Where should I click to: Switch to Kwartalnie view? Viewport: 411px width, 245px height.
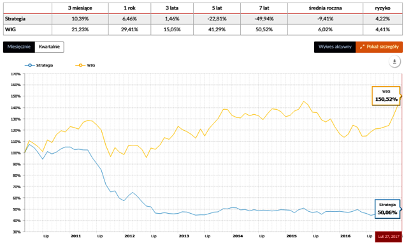pyautogui.click(x=49, y=47)
